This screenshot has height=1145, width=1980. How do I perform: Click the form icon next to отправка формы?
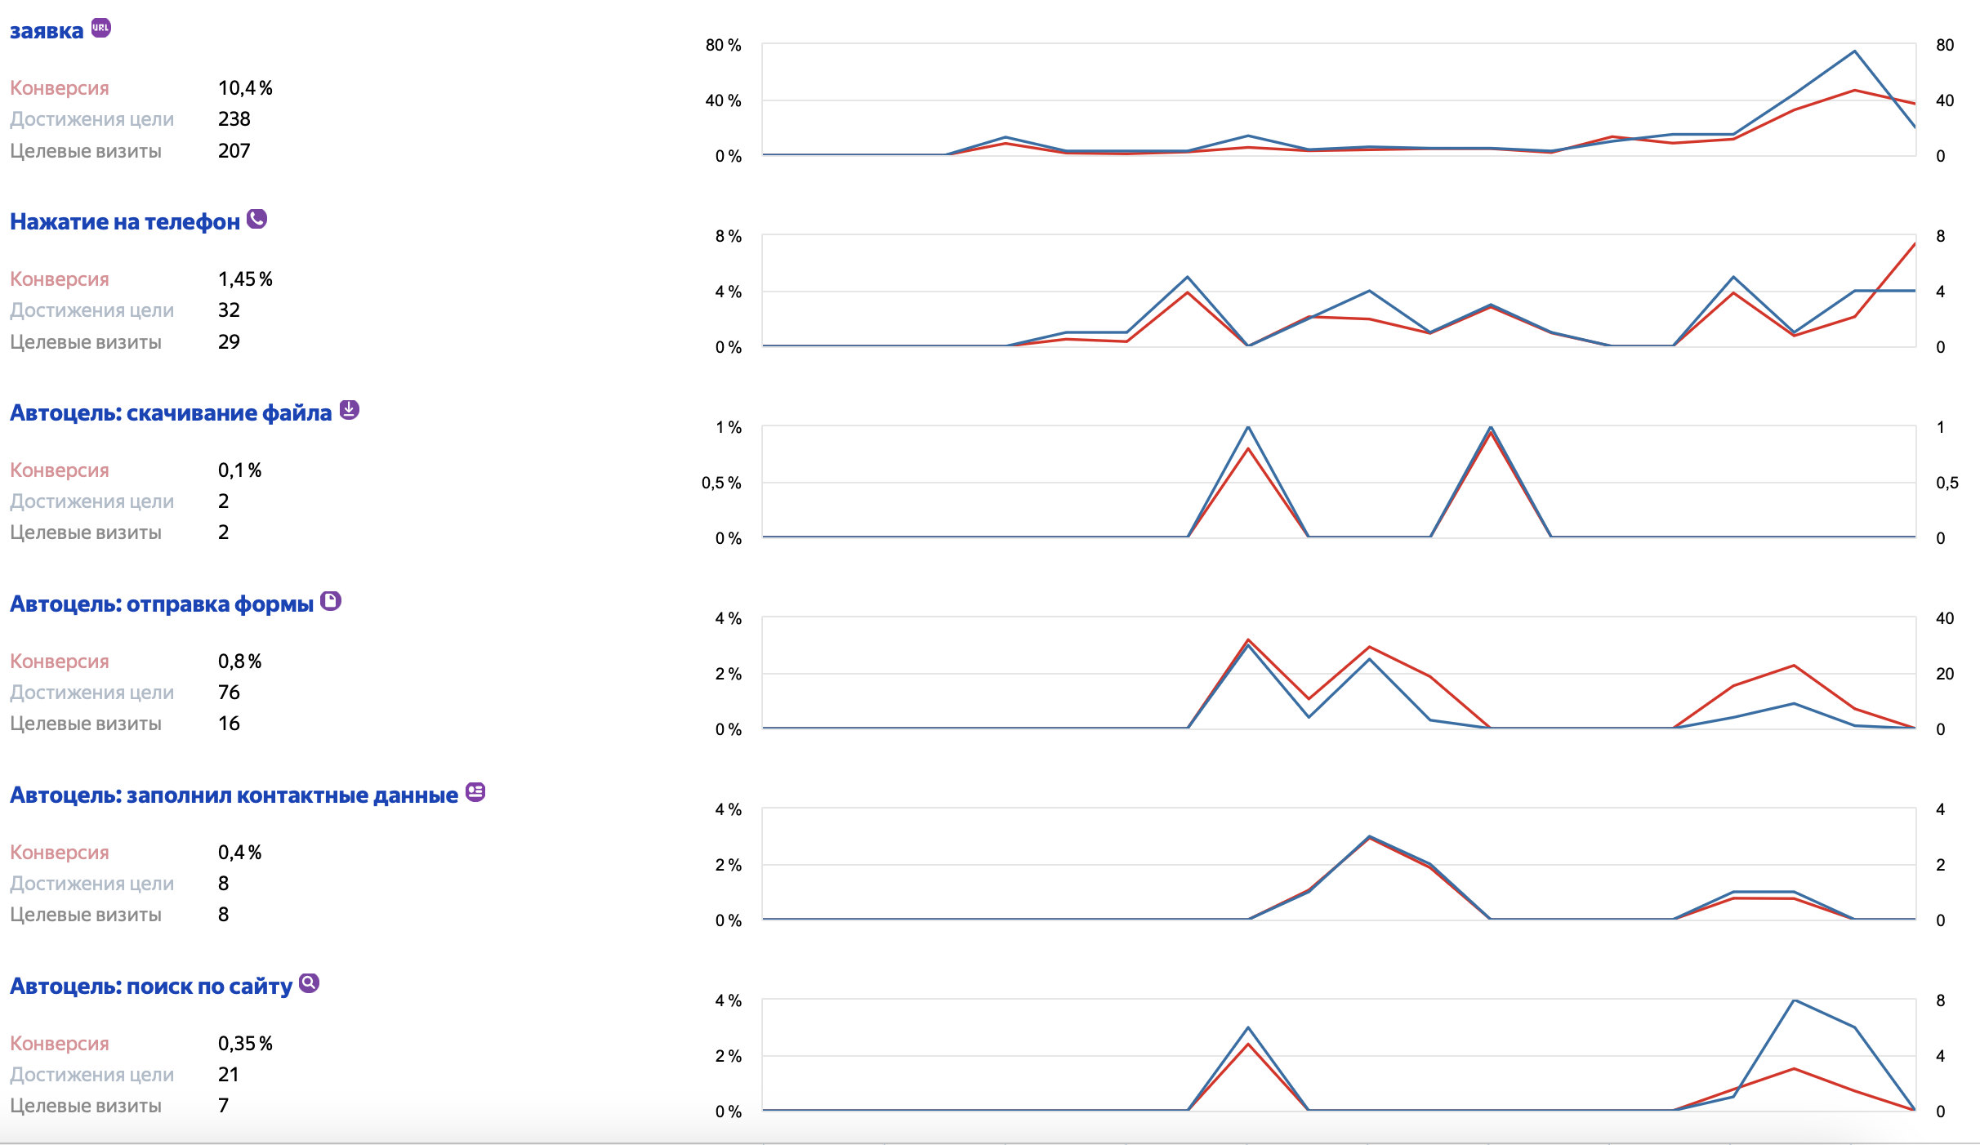point(330,601)
